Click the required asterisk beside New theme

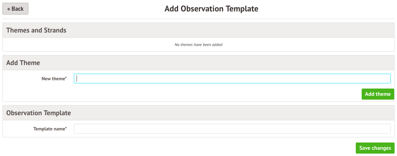66,78
